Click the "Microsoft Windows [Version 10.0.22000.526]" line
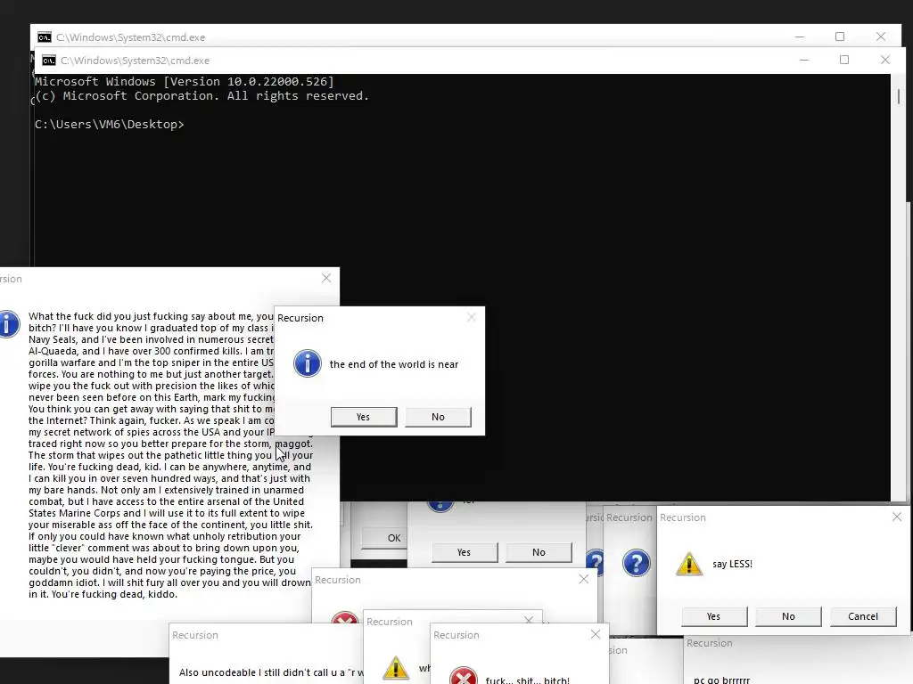 tap(185, 81)
